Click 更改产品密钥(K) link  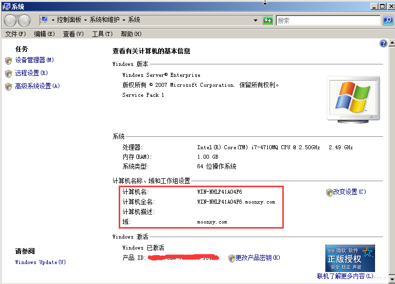(x=258, y=258)
